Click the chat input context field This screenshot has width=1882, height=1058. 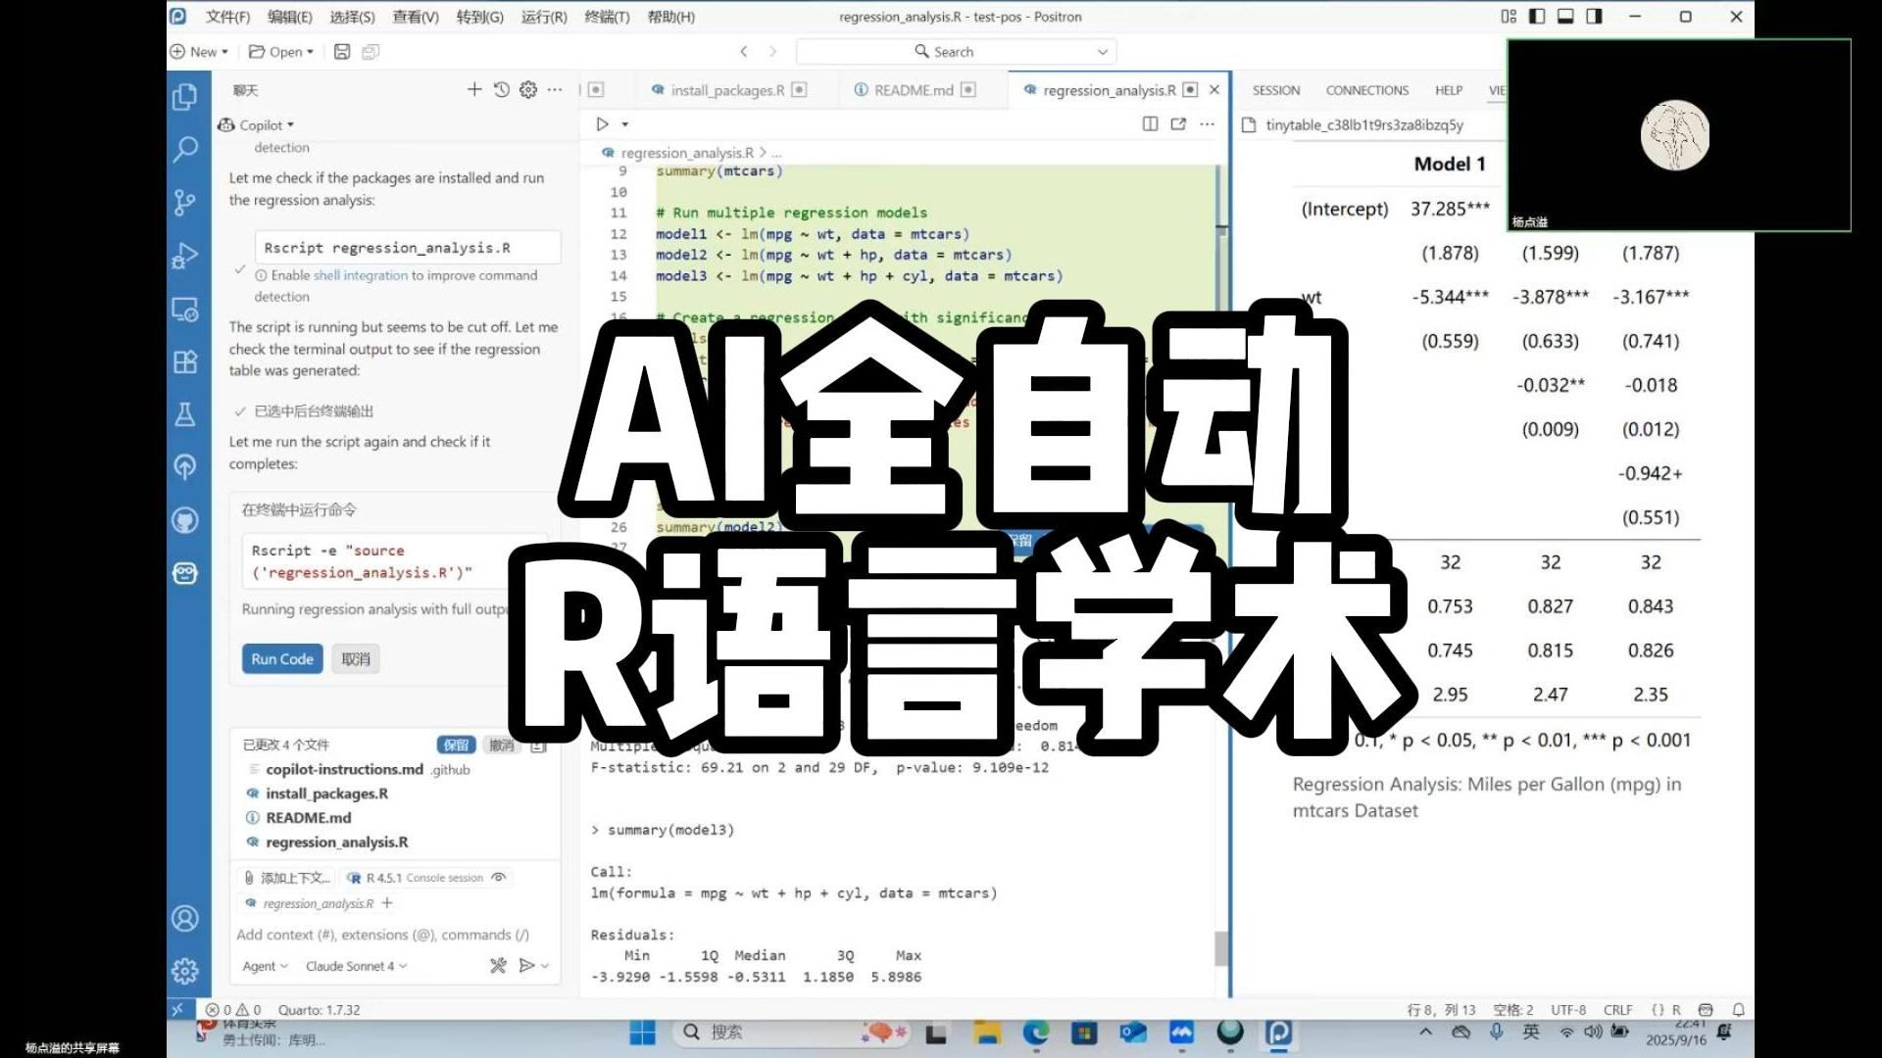click(382, 935)
